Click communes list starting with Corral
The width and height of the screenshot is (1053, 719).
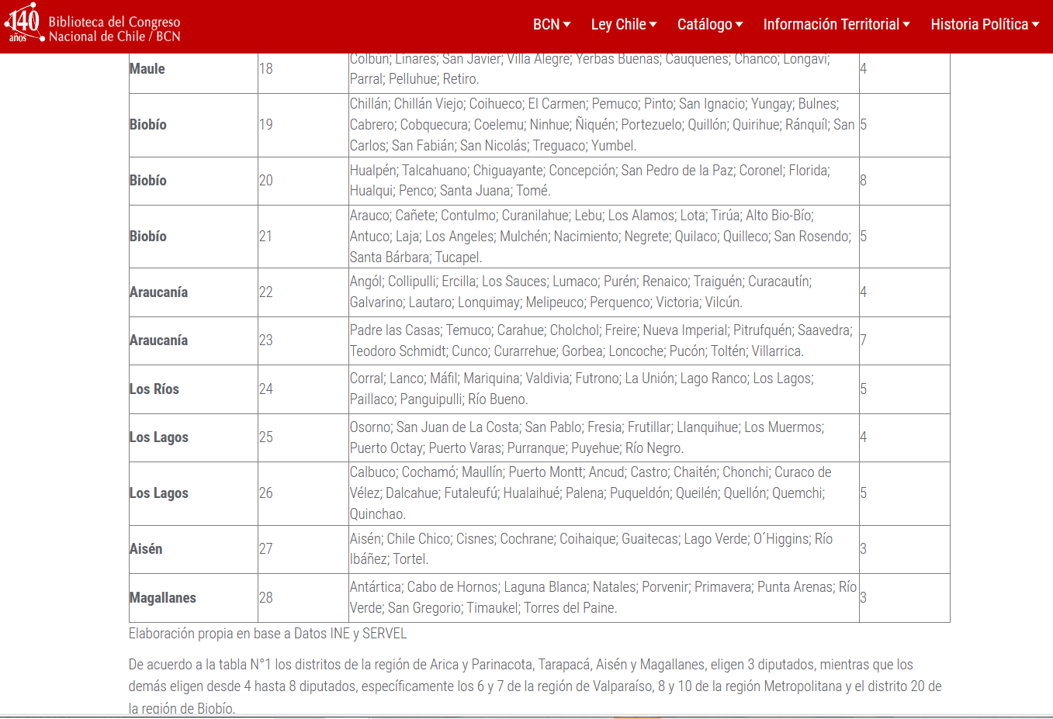point(604,389)
